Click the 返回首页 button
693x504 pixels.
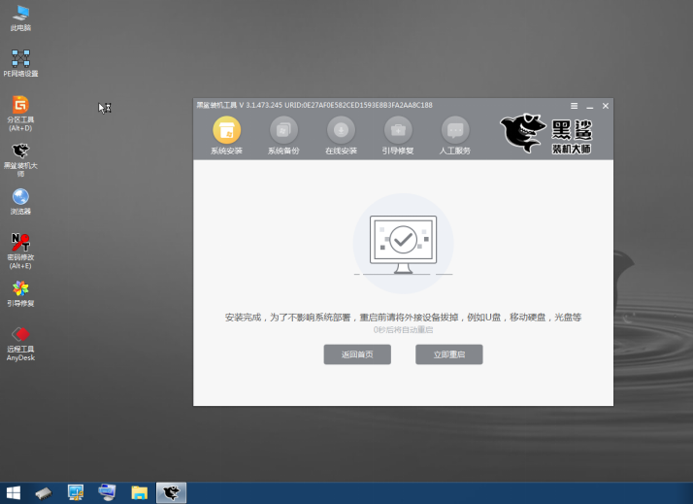point(357,354)
